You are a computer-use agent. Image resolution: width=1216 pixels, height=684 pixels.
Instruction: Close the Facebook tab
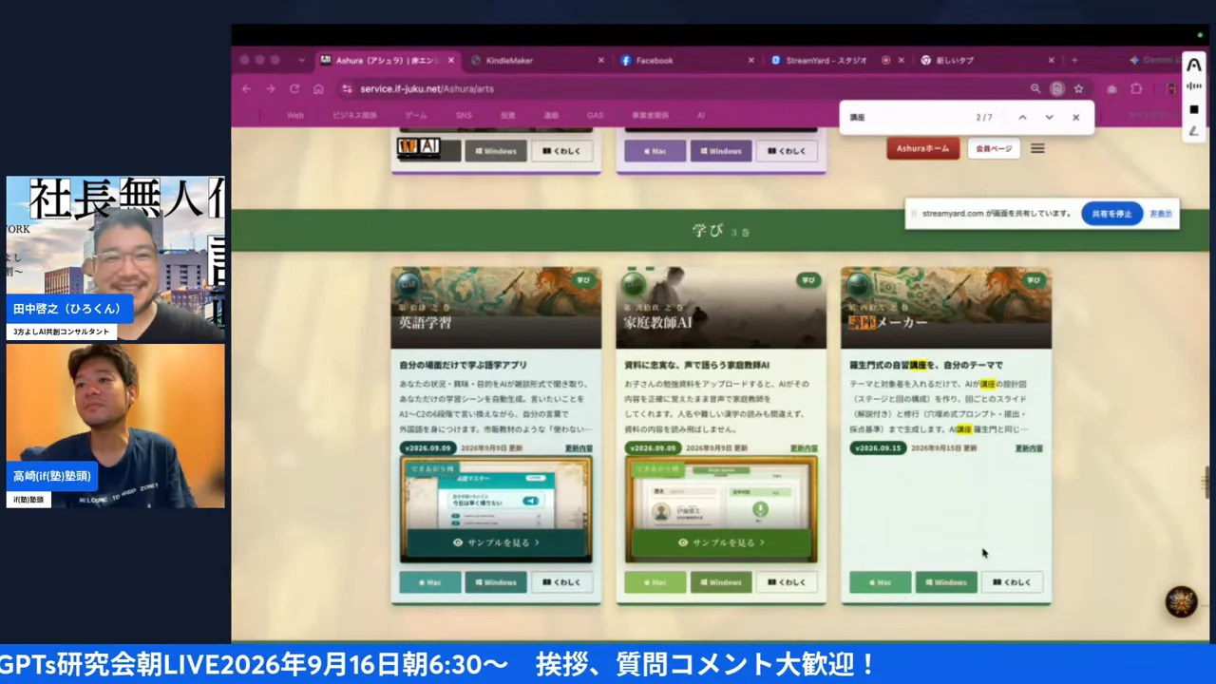[x=750, y=60]
